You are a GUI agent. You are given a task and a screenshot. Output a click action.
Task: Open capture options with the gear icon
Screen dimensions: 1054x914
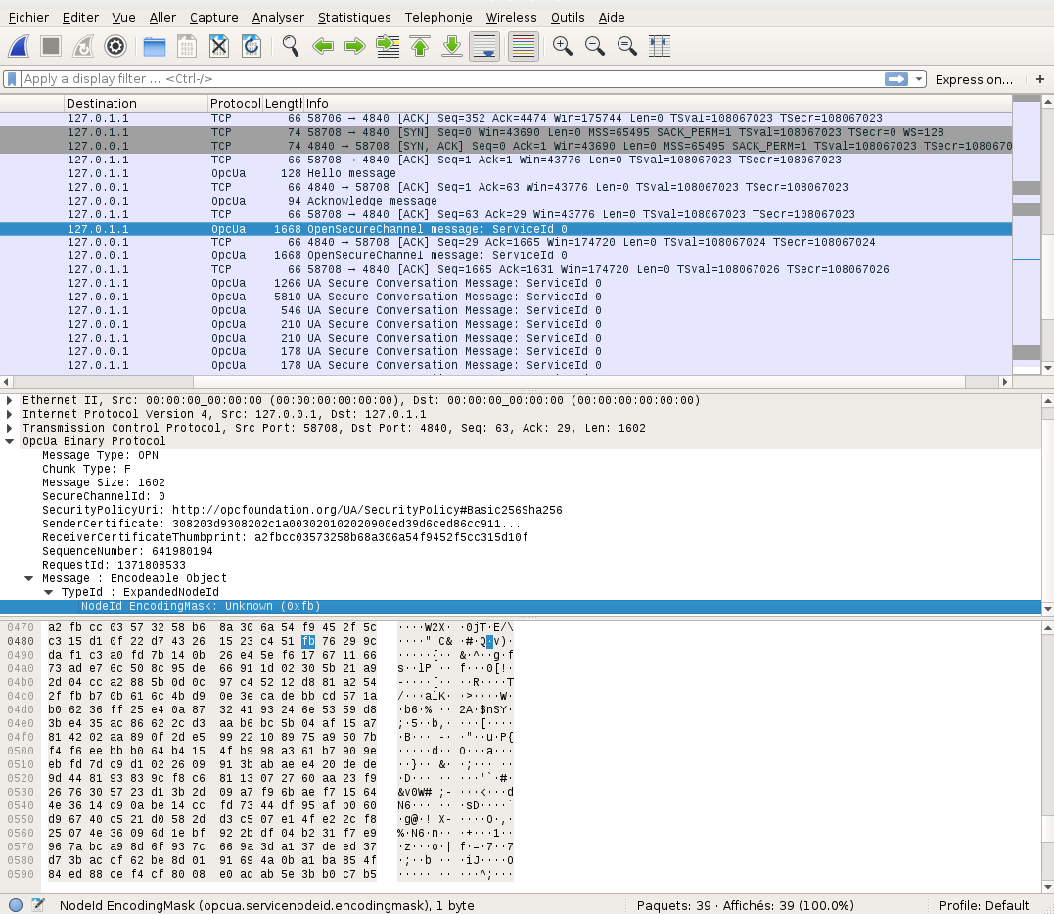click(x=115, y=46)
